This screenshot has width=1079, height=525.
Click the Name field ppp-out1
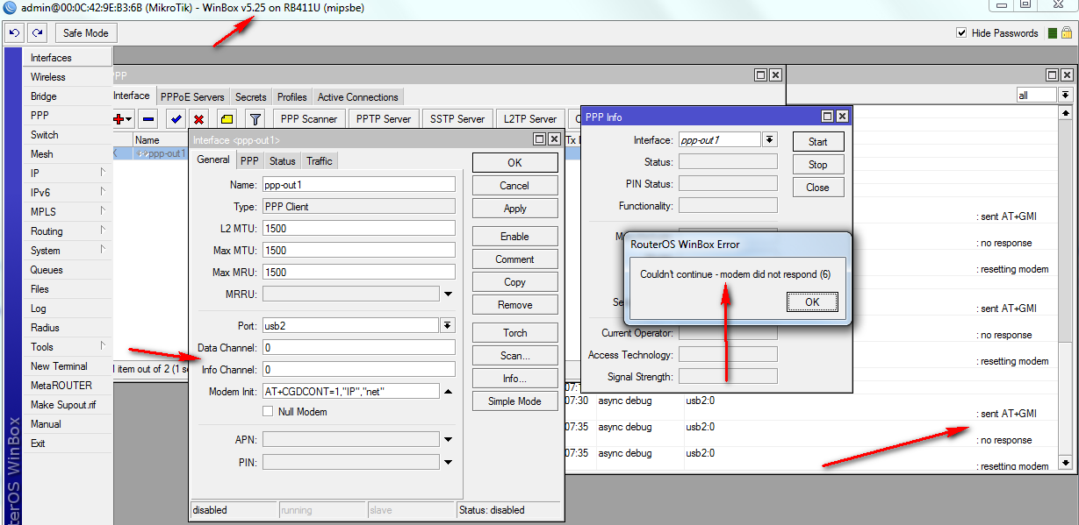point(358,185)
